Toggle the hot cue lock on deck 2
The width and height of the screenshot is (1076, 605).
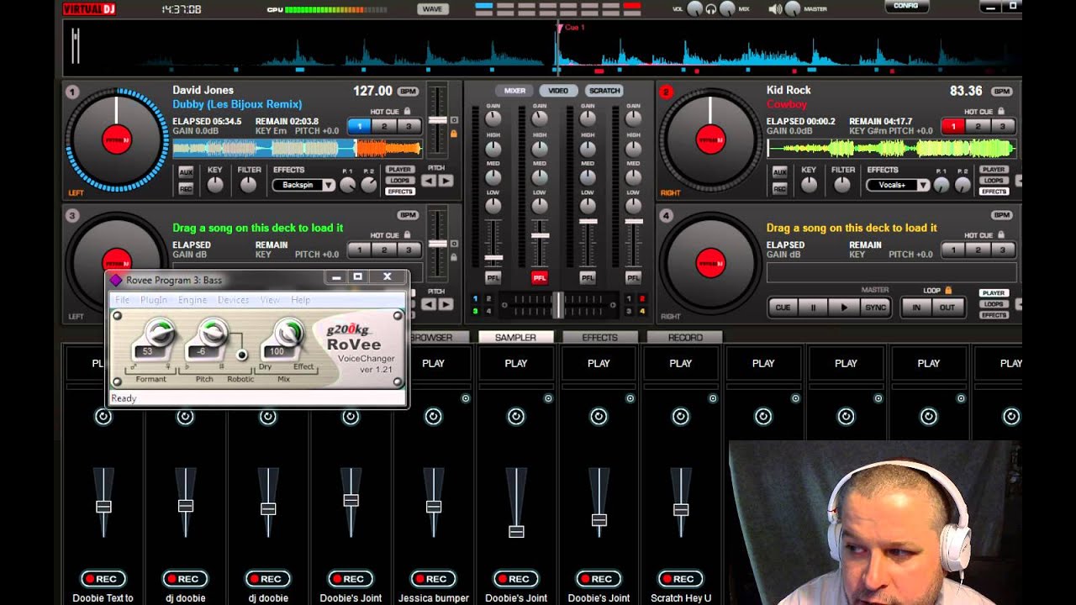point(1000,111)
